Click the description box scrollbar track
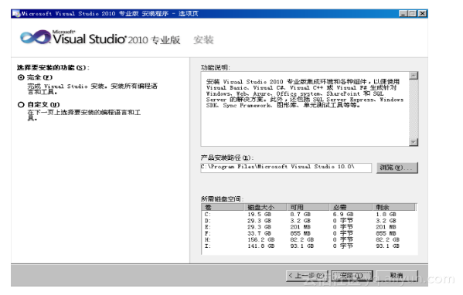This screenshot has height=295, width=463. [414, 109]
